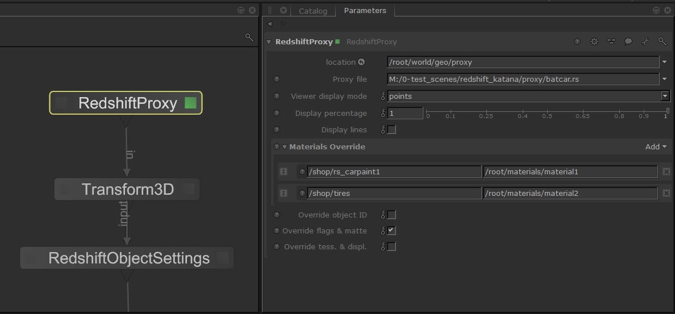The height and width of the screenshot is (314, 675).
Task: Show help for Display lines
Action: pos(277,129)
